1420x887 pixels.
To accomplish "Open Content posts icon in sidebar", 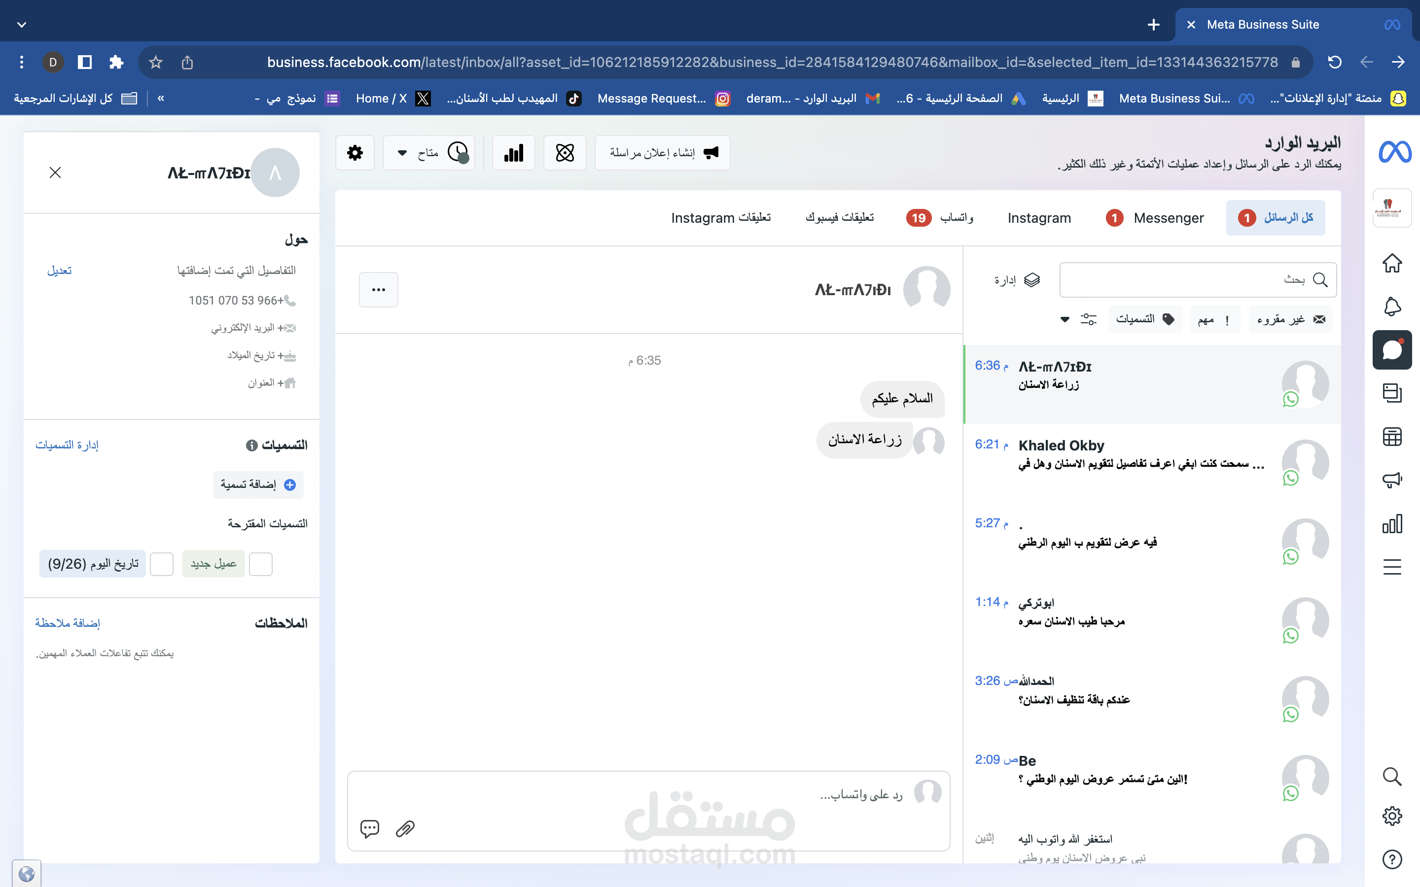I will tap(1392, 393).
